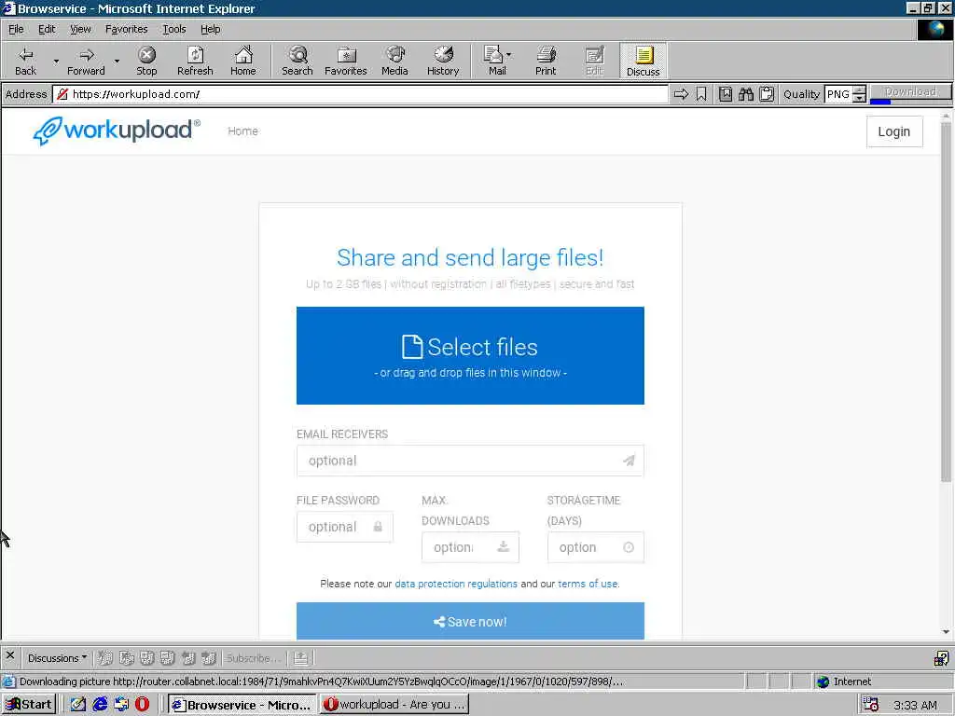The width and height of the screenshot is (955, 716).
Task: Click the Quality PNG value box
Action: (838, 94)
